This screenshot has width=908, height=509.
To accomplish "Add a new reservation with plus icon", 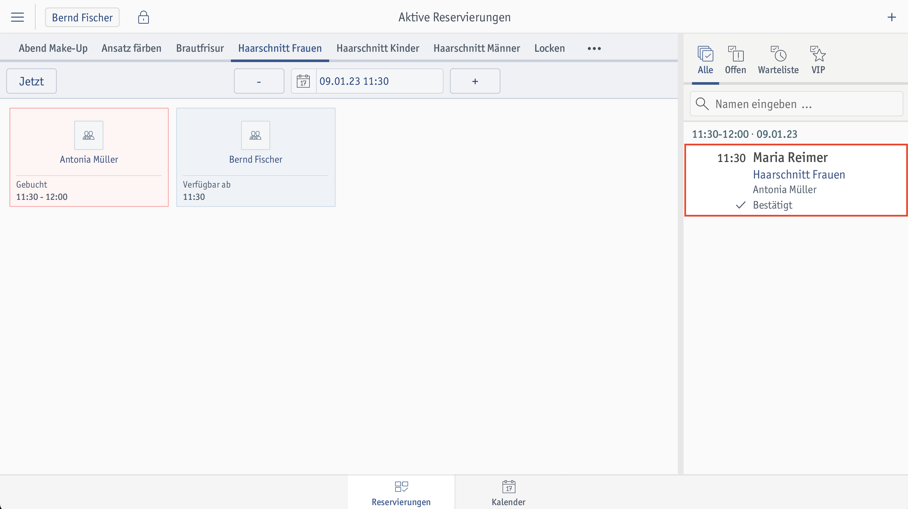I will click(x=892, y=17).
